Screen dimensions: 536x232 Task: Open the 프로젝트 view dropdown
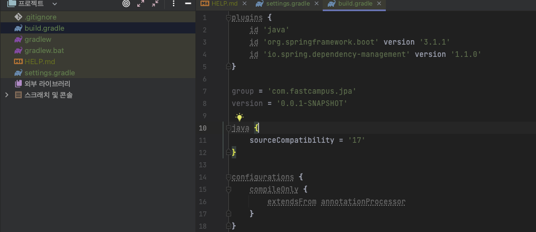click(54, 4)
